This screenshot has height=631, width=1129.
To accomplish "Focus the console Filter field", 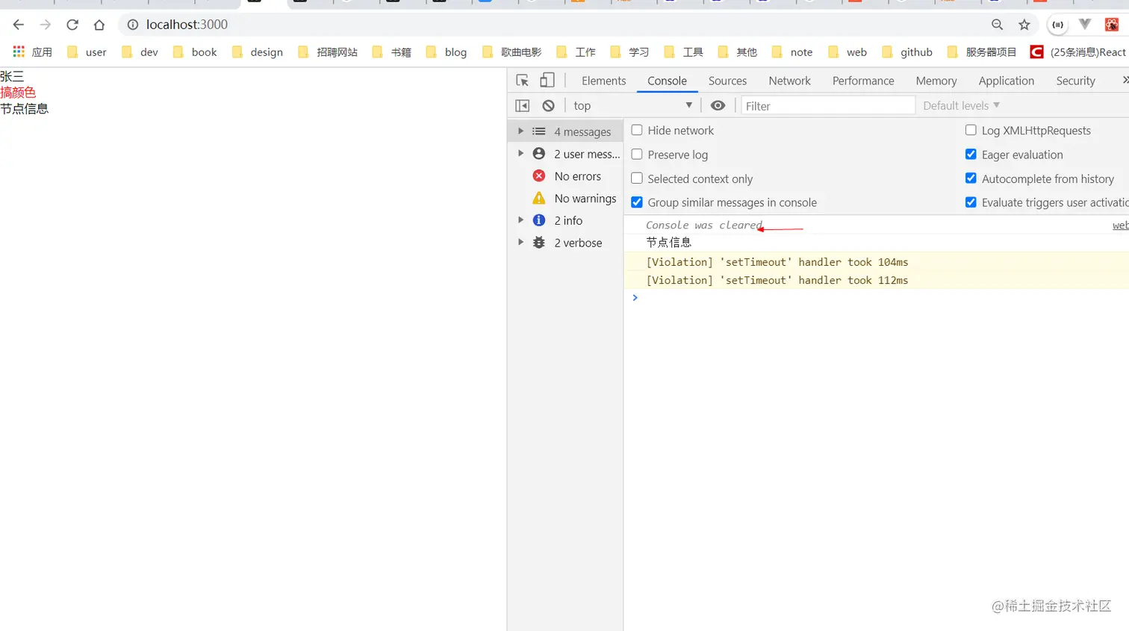I will click(828, 106).
